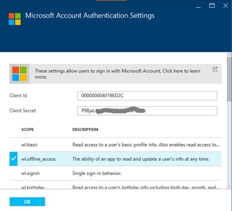
Task: Click the scroll down arrow of scrollbar
Action: point(229,186)
